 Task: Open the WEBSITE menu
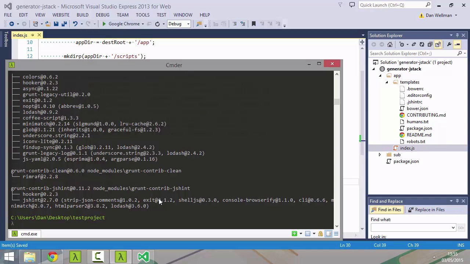pos(61,15)
